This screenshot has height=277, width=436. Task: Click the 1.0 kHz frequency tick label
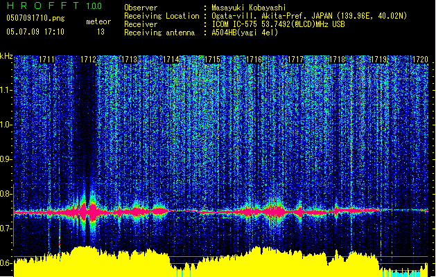pyautogui.click(x=6, y=125)
